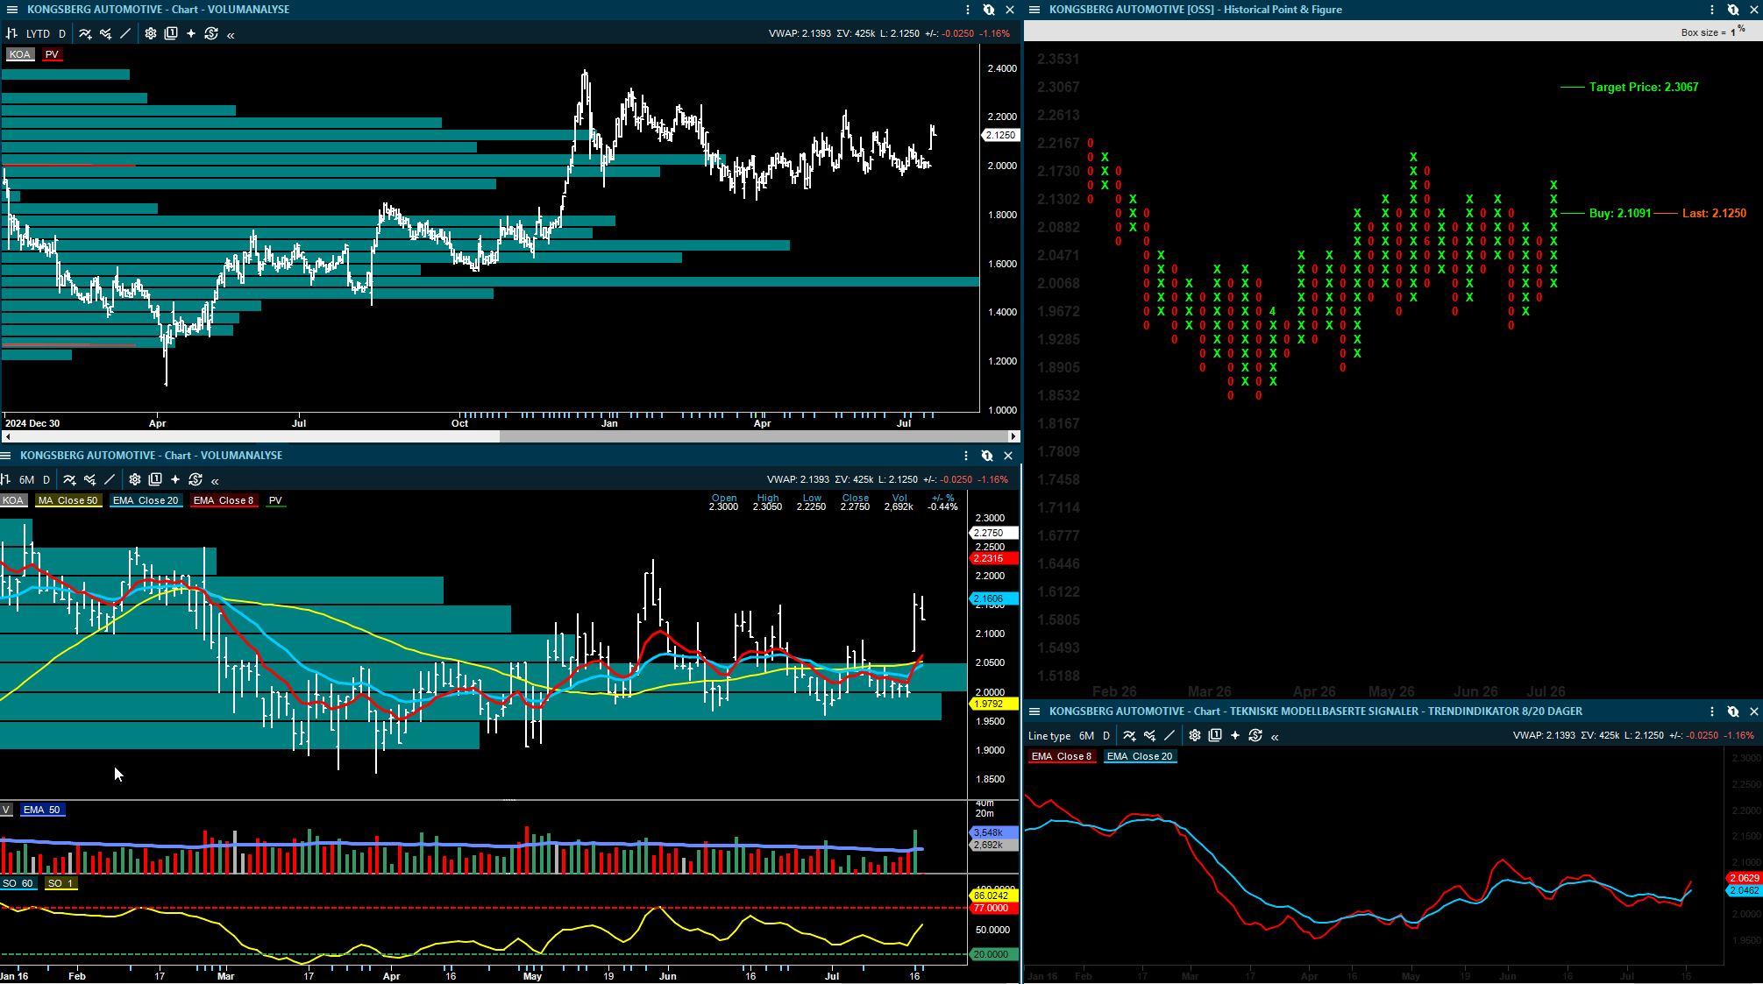This screenshot has height=984, width=1763.
Task: Open the D resolution selector in the LYTD chart
Action: (62, 33)
